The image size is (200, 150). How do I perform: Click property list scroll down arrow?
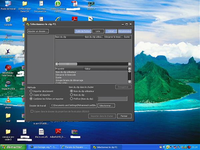pyautogui.click(x=129, y=82)
